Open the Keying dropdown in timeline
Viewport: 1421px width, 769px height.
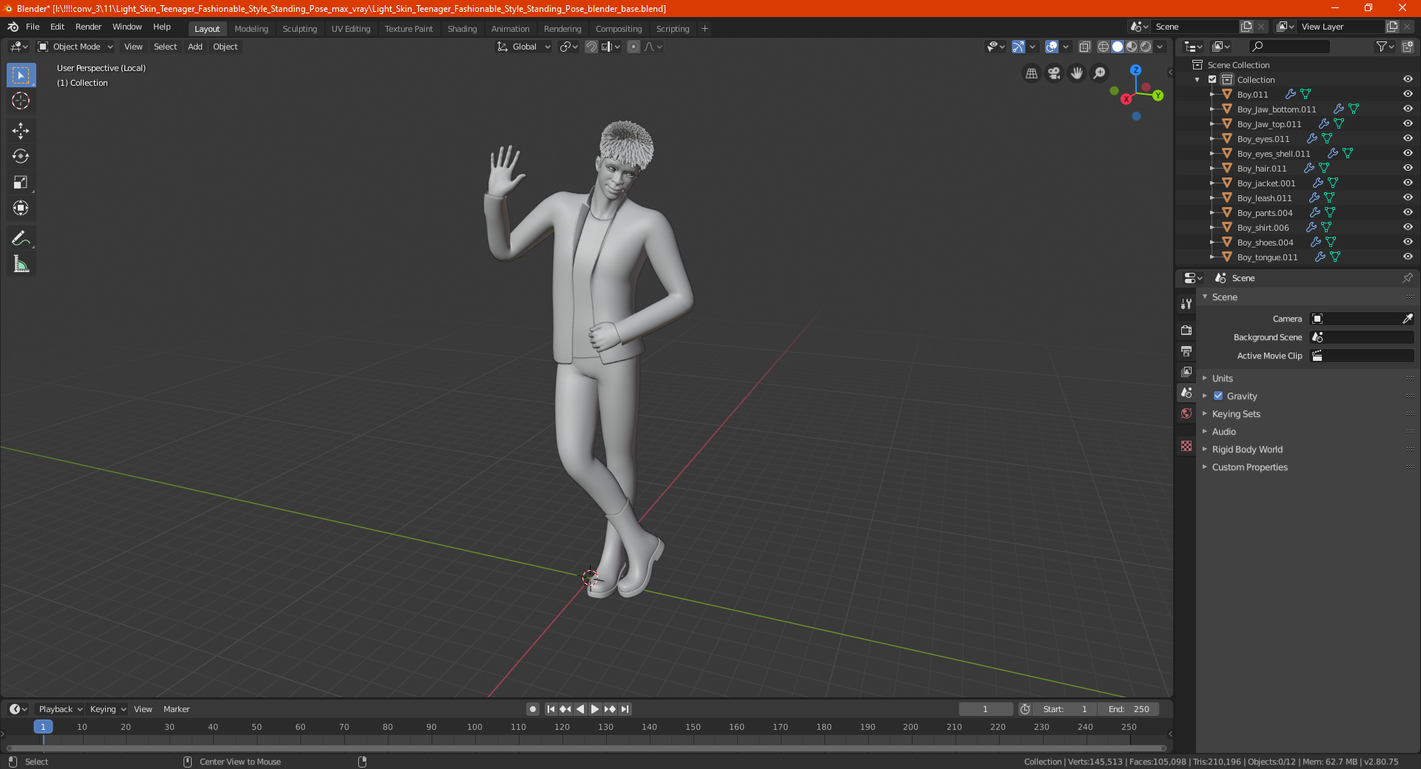(x=107, y=709)
